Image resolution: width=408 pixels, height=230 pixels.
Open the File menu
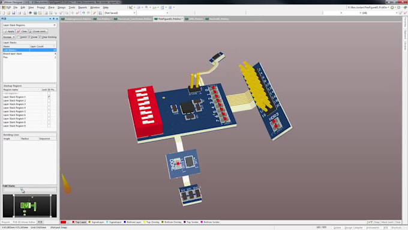click(x=16, y=8)
